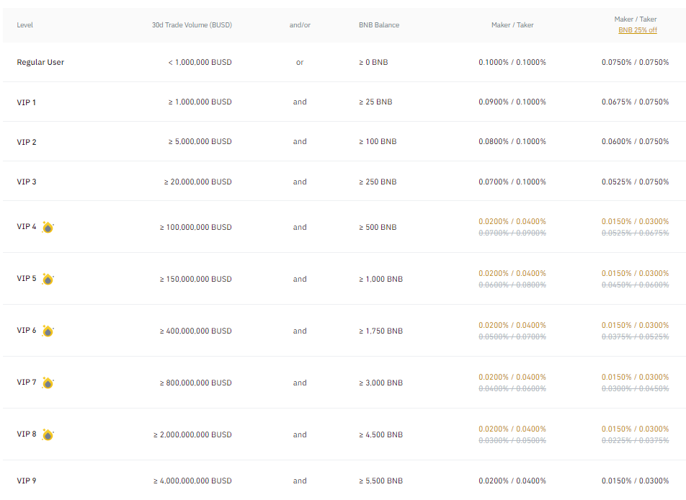Click the 30d Trade Volume (BUSD) header
This screenshot has width=686, height=500.
point(192,25)
